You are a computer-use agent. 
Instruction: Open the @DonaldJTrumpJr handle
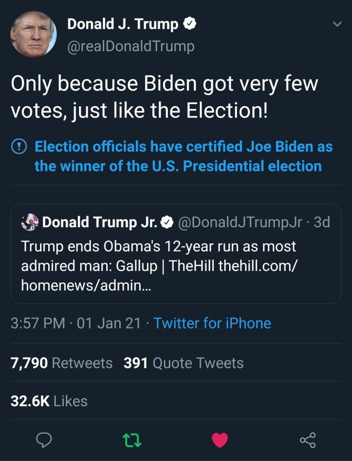(x=239, y=222)
